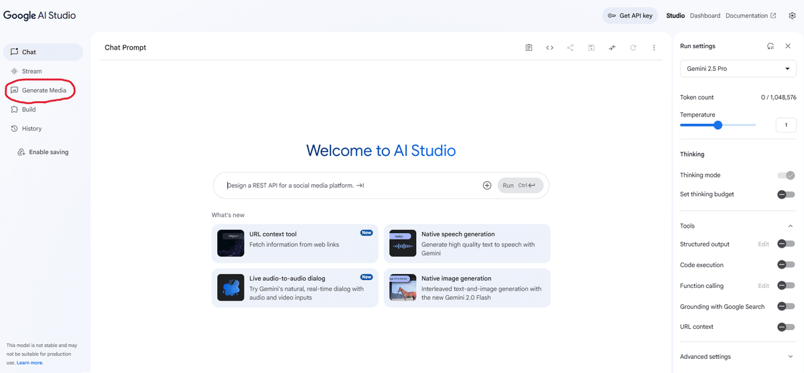Viewport: 804px width, 373px height.
Task: Switch to the Studio tab
Action: (x=675, y=15)
